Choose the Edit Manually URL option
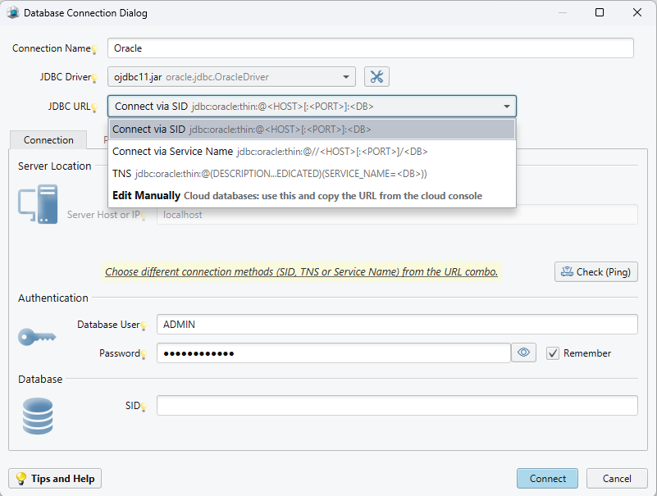The height and width of the screenshot is (496, 657). [x=312, y=196]
